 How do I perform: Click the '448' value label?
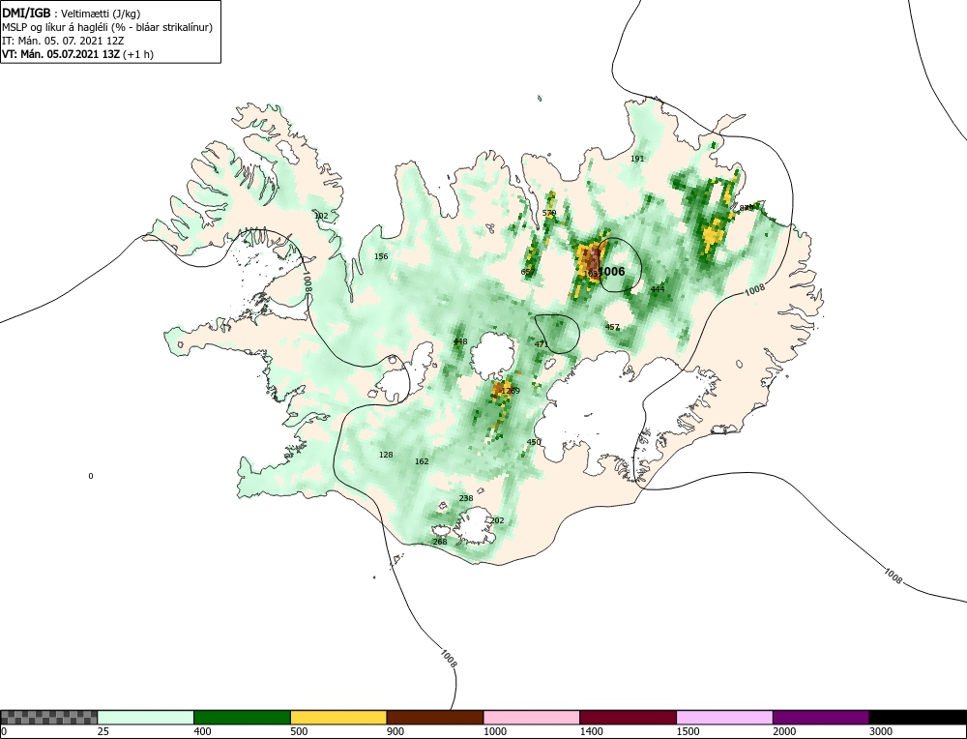pos(460,341)
